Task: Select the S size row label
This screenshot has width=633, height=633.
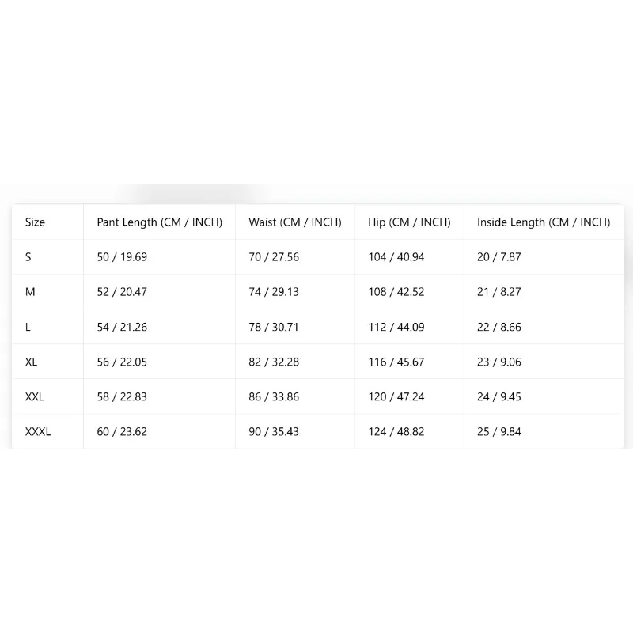Action: tap(28, 257)
